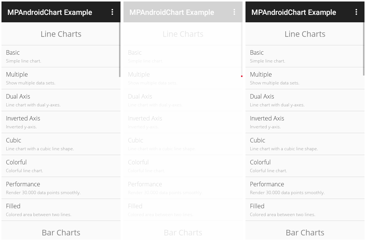
Task: Open Performance example in right panel
Action: coord(304,188)
